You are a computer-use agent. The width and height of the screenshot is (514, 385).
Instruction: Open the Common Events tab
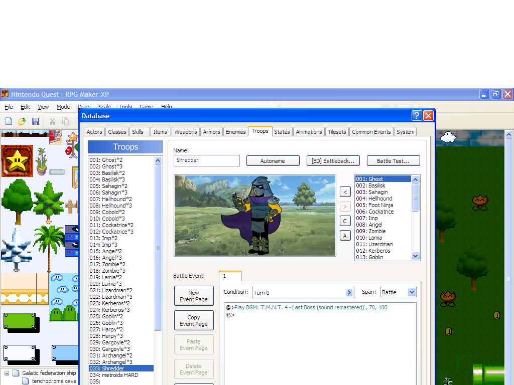[x=371, y=132]
